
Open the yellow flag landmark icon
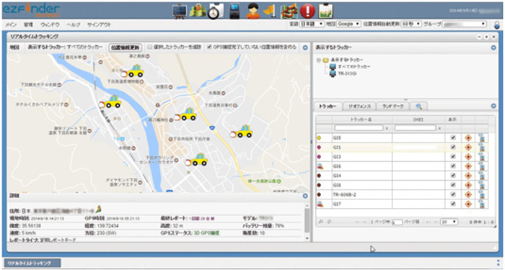(x=269, y=12)
